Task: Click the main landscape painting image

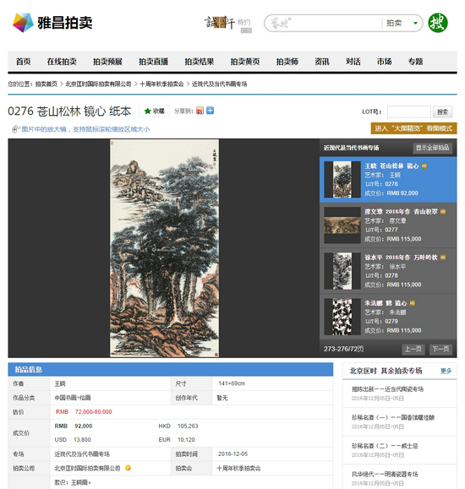Action: (x=164, y=248)
